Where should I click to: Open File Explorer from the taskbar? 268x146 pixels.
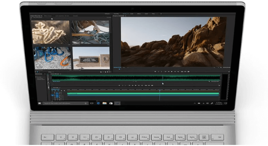pyautogui.click(x=104, y=103)
